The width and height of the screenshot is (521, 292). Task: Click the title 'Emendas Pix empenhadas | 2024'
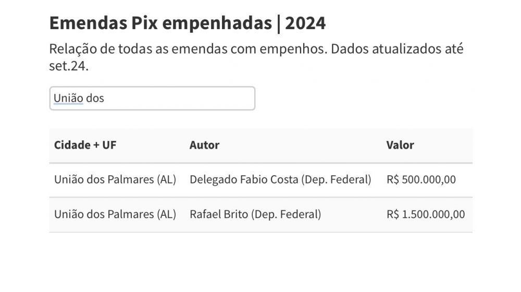188,23
